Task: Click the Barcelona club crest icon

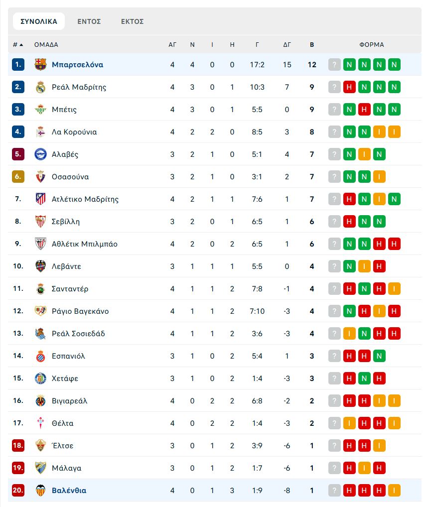Action: coord(40,64)
